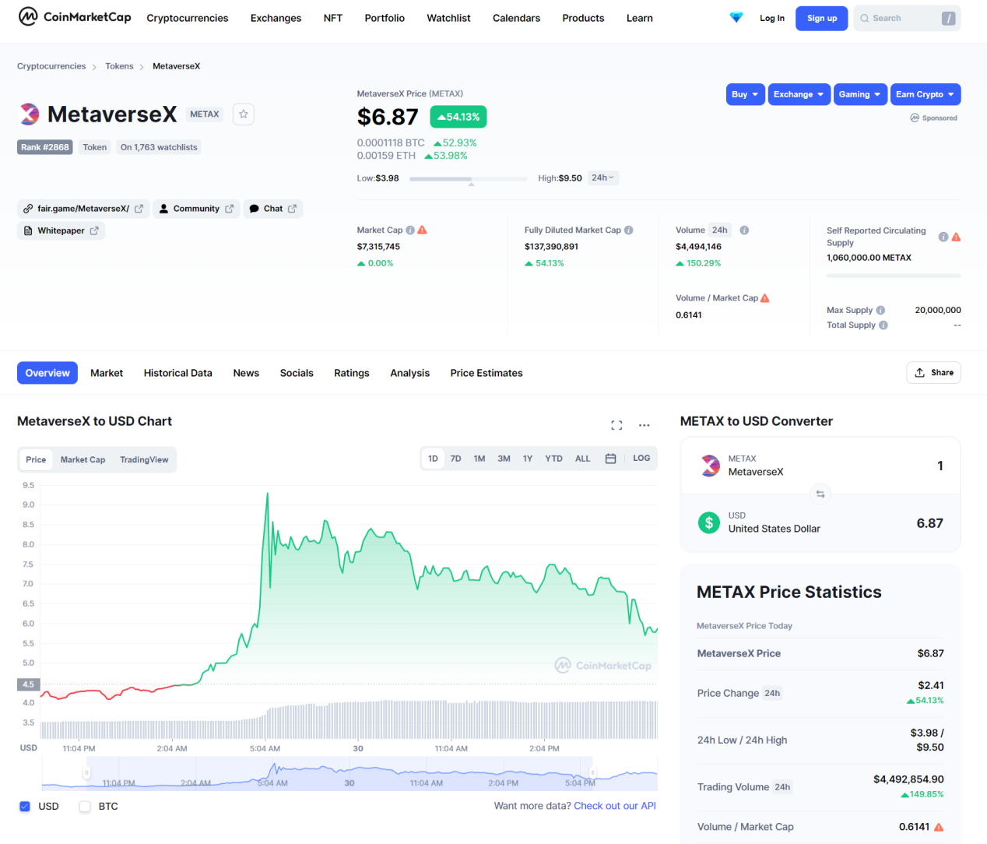Open the Exchange dropdown

799,94
